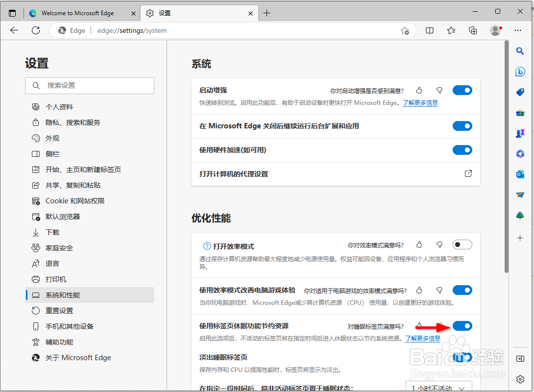The image size is (534, 392).
Task: Click the 搜索设置 search box
Action: point(90,86)
